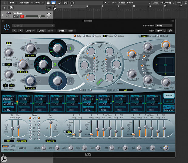Click the link chain icon next to View
188x163 pixels.
[170, 31]
